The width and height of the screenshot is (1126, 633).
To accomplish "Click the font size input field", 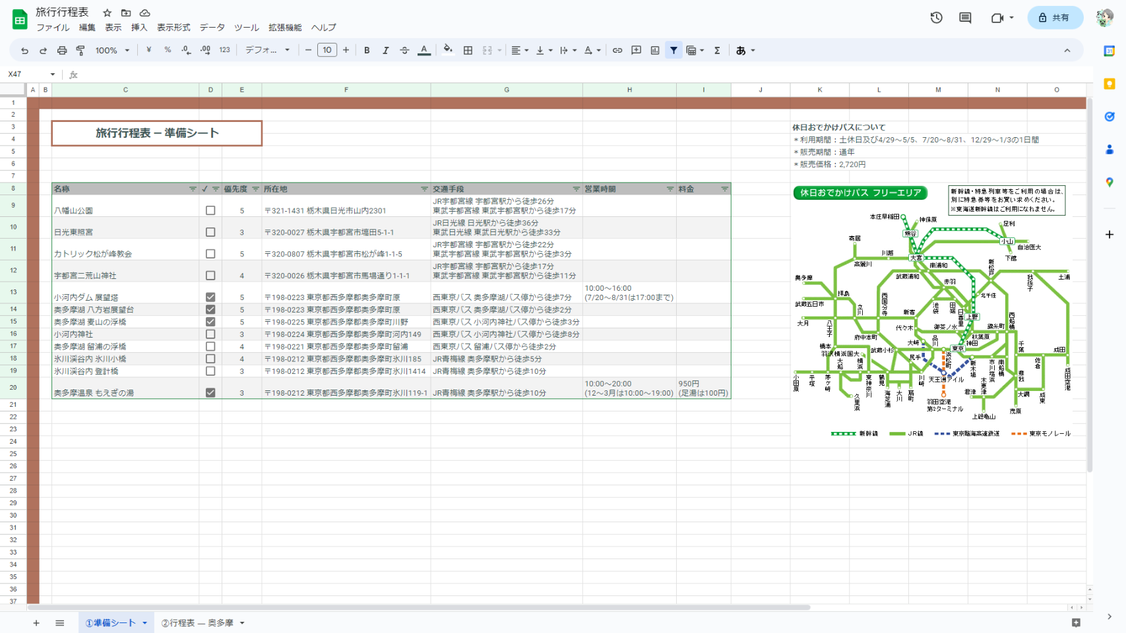I will click(327, 50).
